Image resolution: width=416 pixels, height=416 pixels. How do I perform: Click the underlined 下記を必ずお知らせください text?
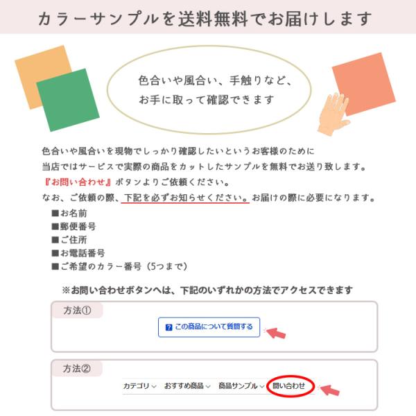(x=185, y=198)
